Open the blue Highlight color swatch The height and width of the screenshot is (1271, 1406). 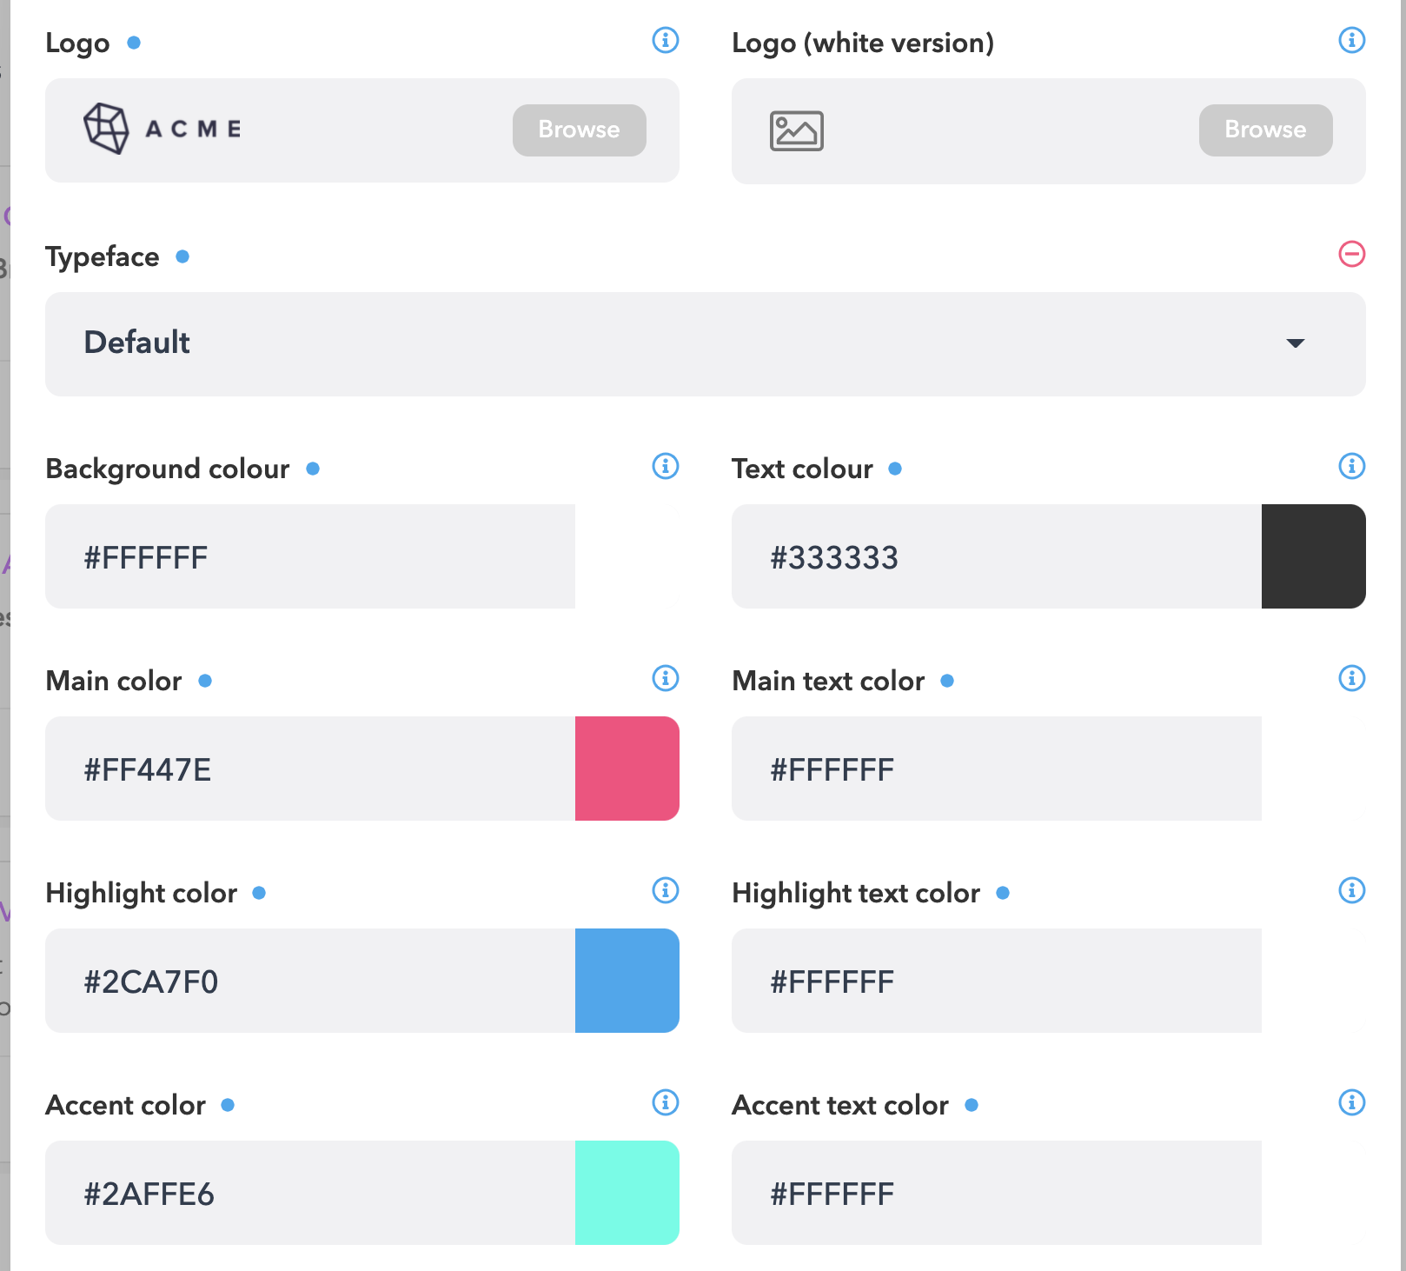[627, 981]
